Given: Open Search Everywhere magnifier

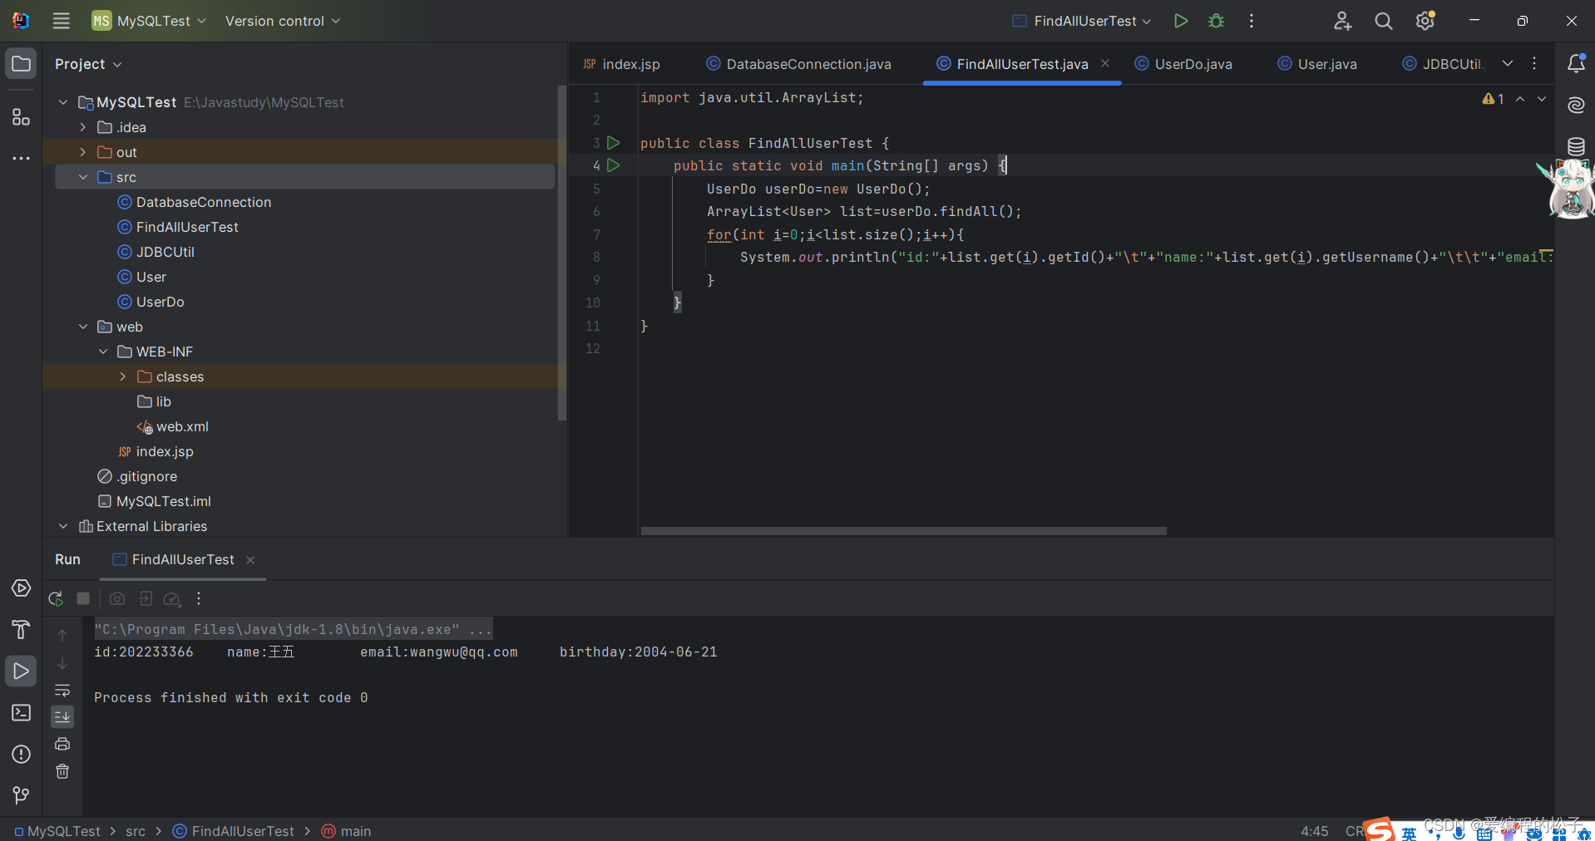Looking at the screenshot, I should coord(1383,21).
